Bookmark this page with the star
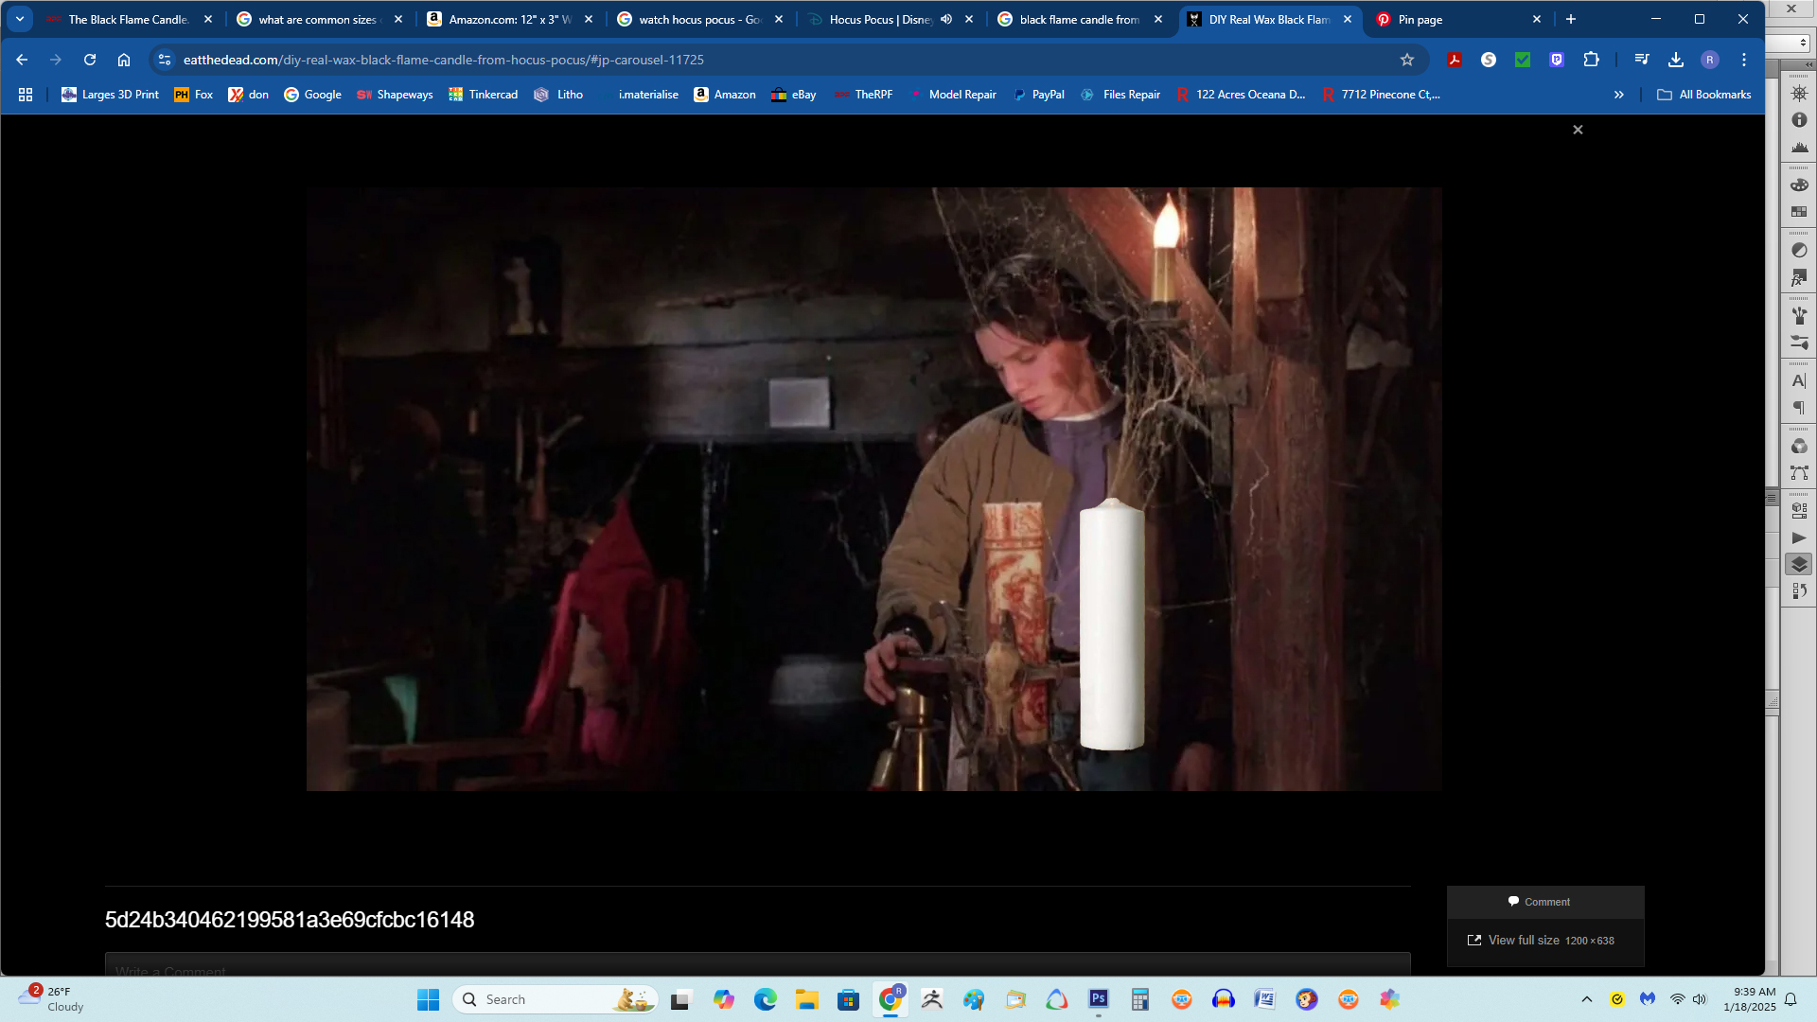Image resolution: width=1817 pixels, height=1022 pixels. pos(1407,60)
